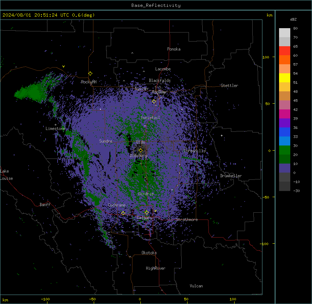The image size is (312, 304).
Task: Select the yellow V marker northwest of RockyMH
Action: coord(63,66)
